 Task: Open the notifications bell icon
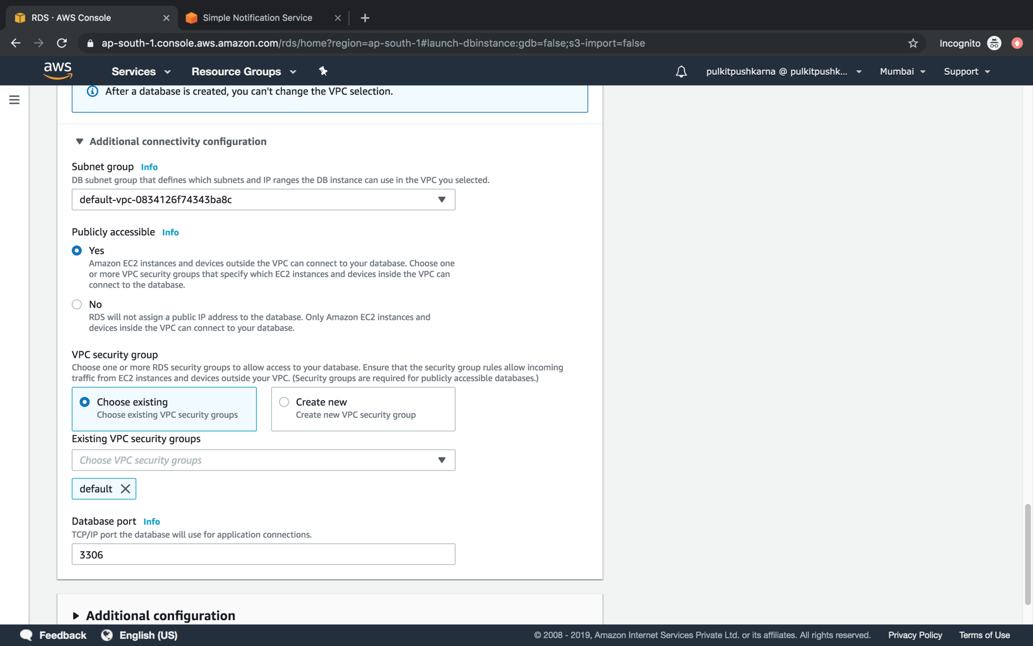681,72
